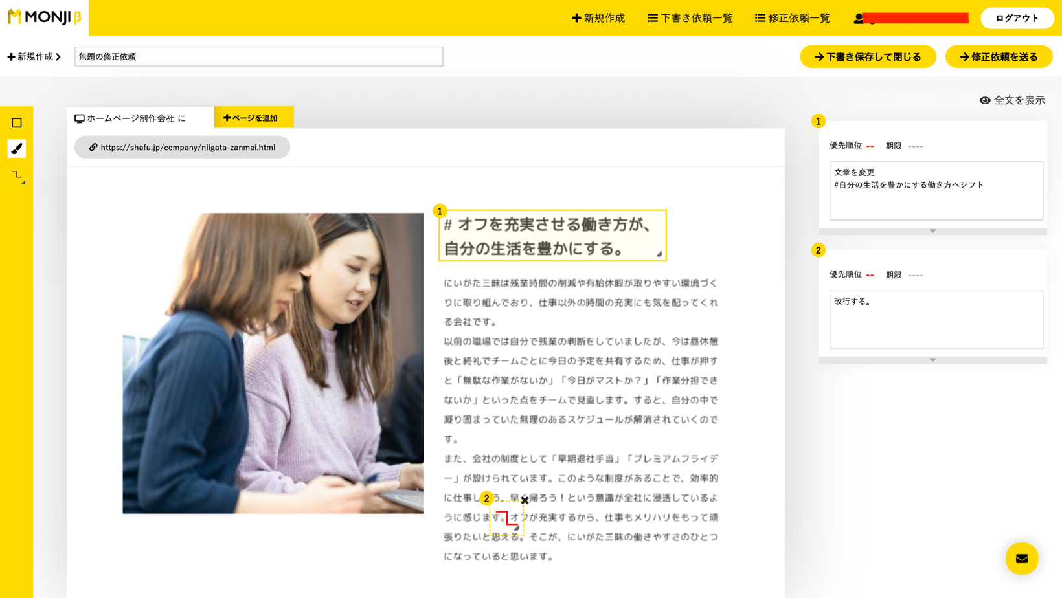Click the number 2 badge in comment panel
Viewport: 1062px width, 598px height.
coord(818,250)
